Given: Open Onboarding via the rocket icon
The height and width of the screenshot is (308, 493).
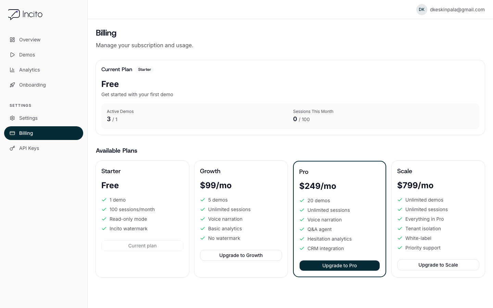Looking at the screenshot, I should [13, 85].
